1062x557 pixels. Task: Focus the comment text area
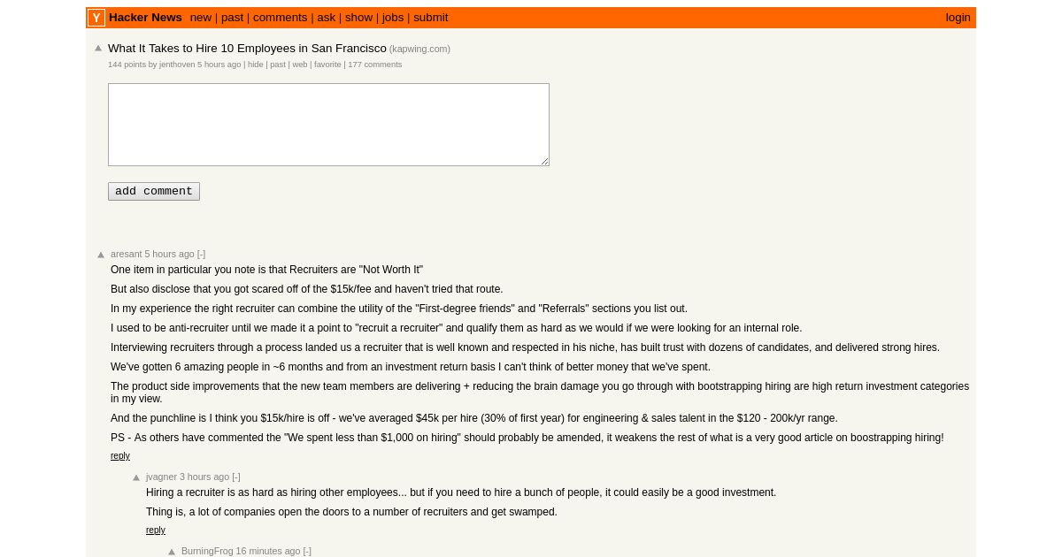pos(328,125)
